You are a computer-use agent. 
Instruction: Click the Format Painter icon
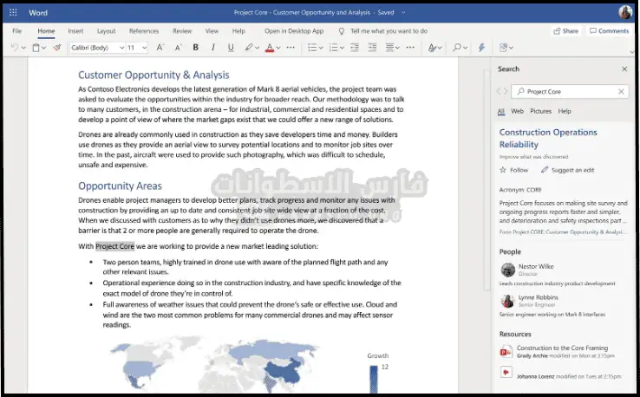pos(56,48)
